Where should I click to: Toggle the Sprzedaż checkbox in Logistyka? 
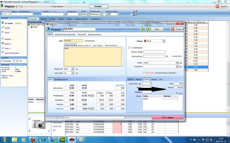[2, 61]
